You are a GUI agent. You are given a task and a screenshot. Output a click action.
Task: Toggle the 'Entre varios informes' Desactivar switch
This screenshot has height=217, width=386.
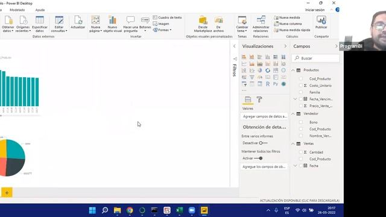(263, 143)
